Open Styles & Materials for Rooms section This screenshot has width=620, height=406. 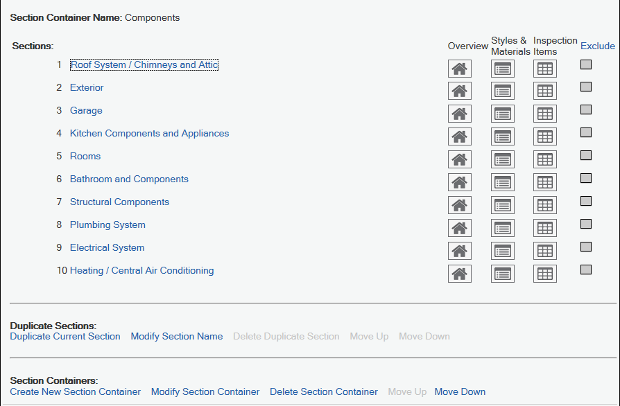[x=503, y=160]
